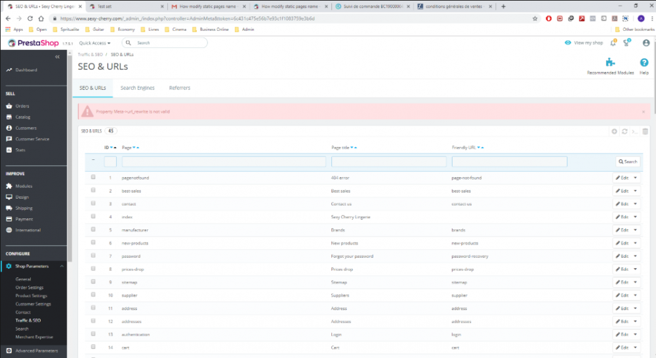Open Product Settings submenu item
656x358 pixels.
[31, 296]
